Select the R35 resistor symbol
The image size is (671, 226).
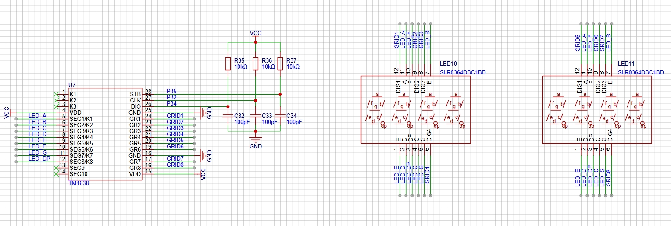[x=228, y=64]
